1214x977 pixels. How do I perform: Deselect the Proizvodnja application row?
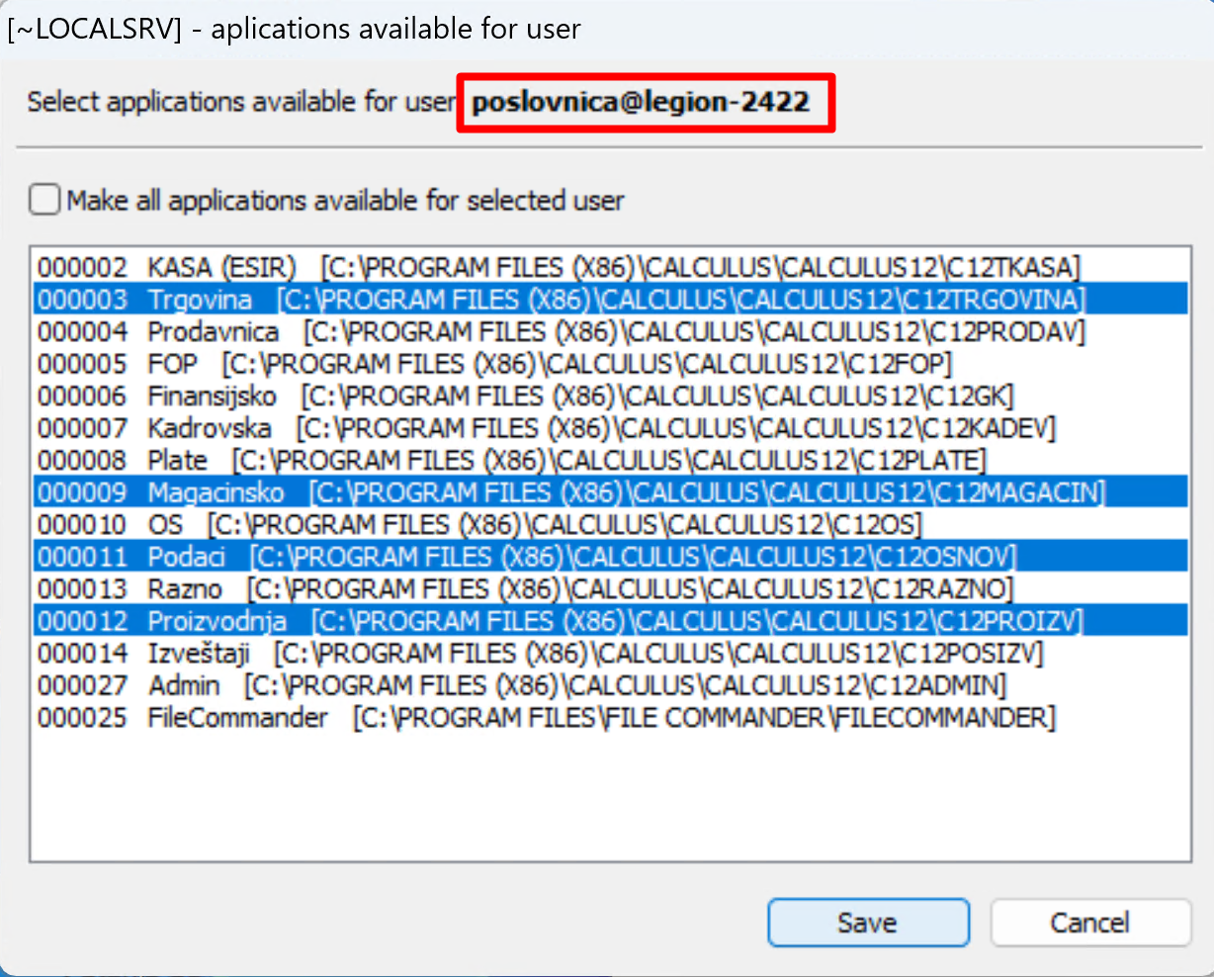coord(217,621)
